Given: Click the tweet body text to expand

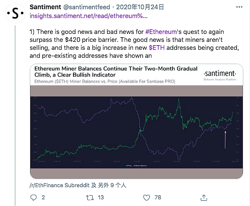Looking at the screenshot, I should coord(134,44).
